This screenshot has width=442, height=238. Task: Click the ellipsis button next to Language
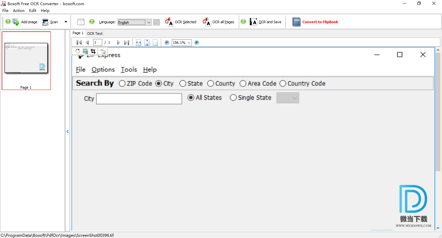pyautogui.click(x=156, y=22)
